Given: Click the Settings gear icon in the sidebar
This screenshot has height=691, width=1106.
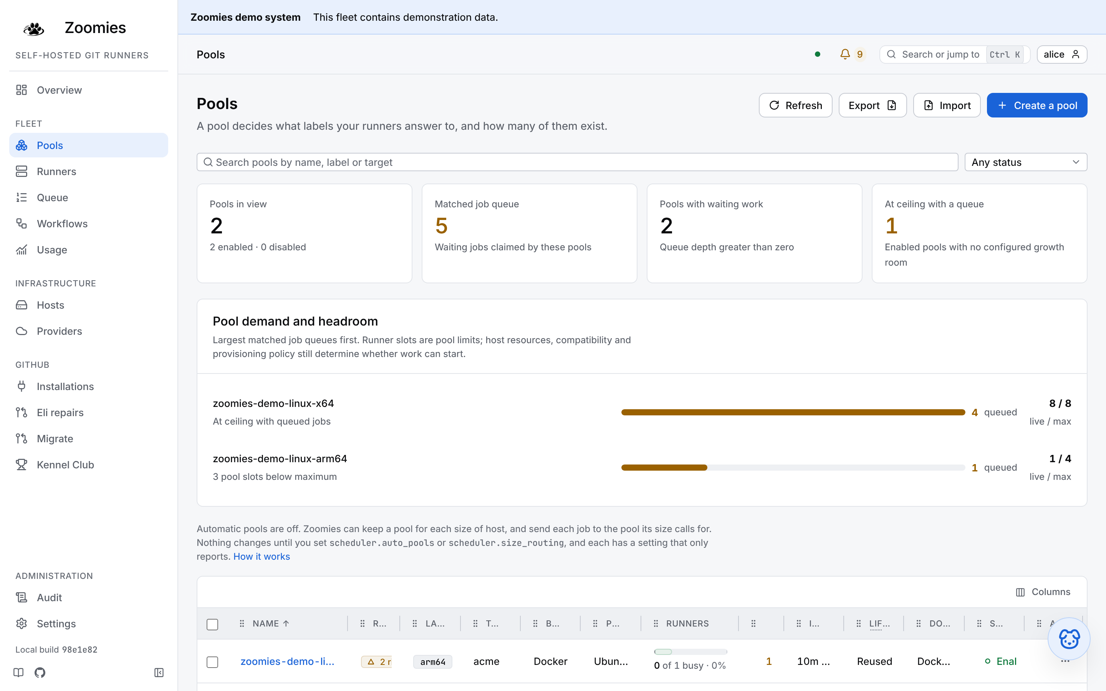Looking at the screenshot, I should [22, 623].
